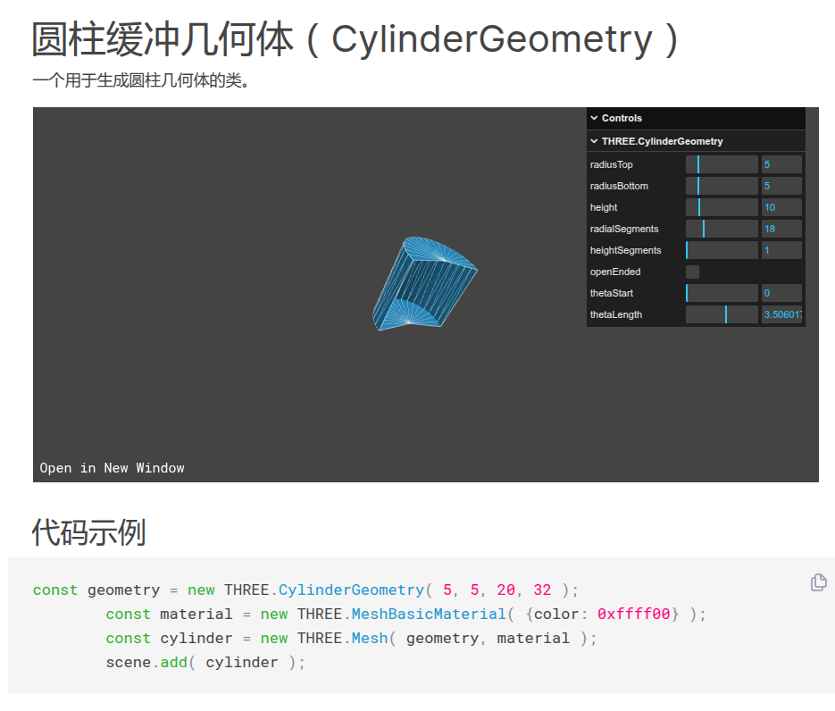
Task: Focus the radiusTop value field
Action: tap(781, 164)
